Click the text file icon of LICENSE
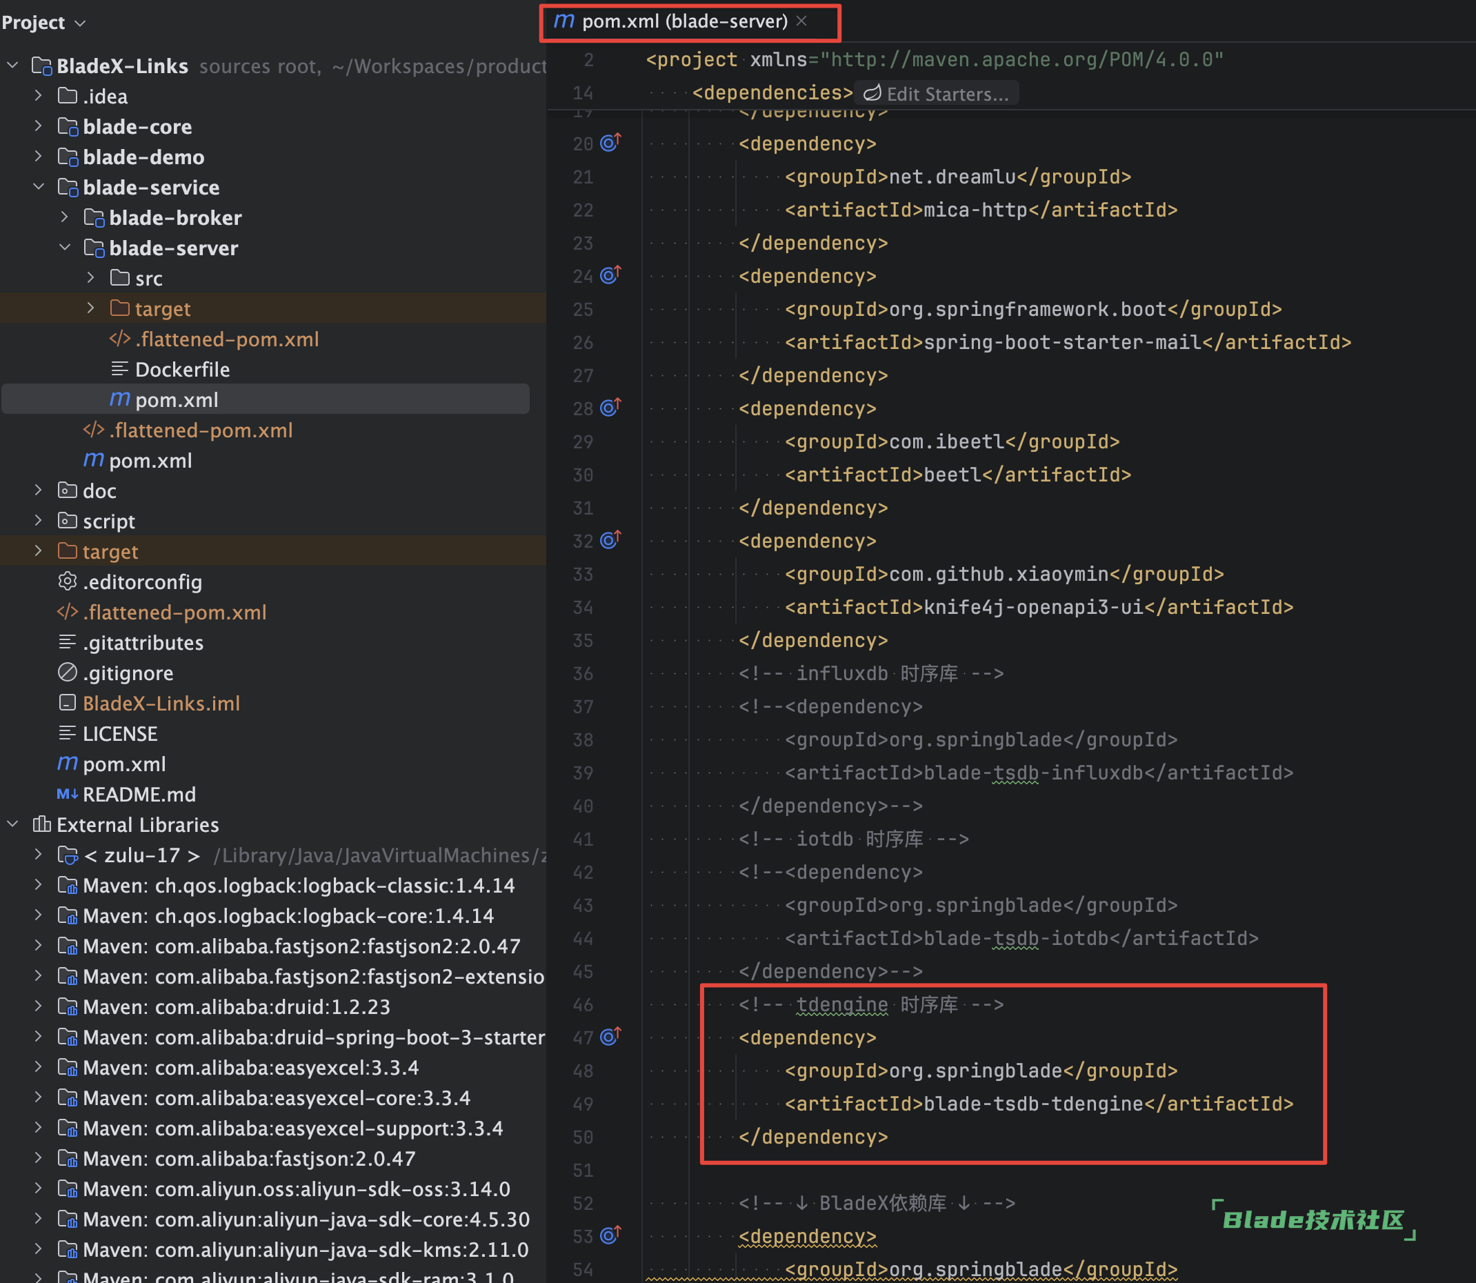 click(x=68, y=733)
